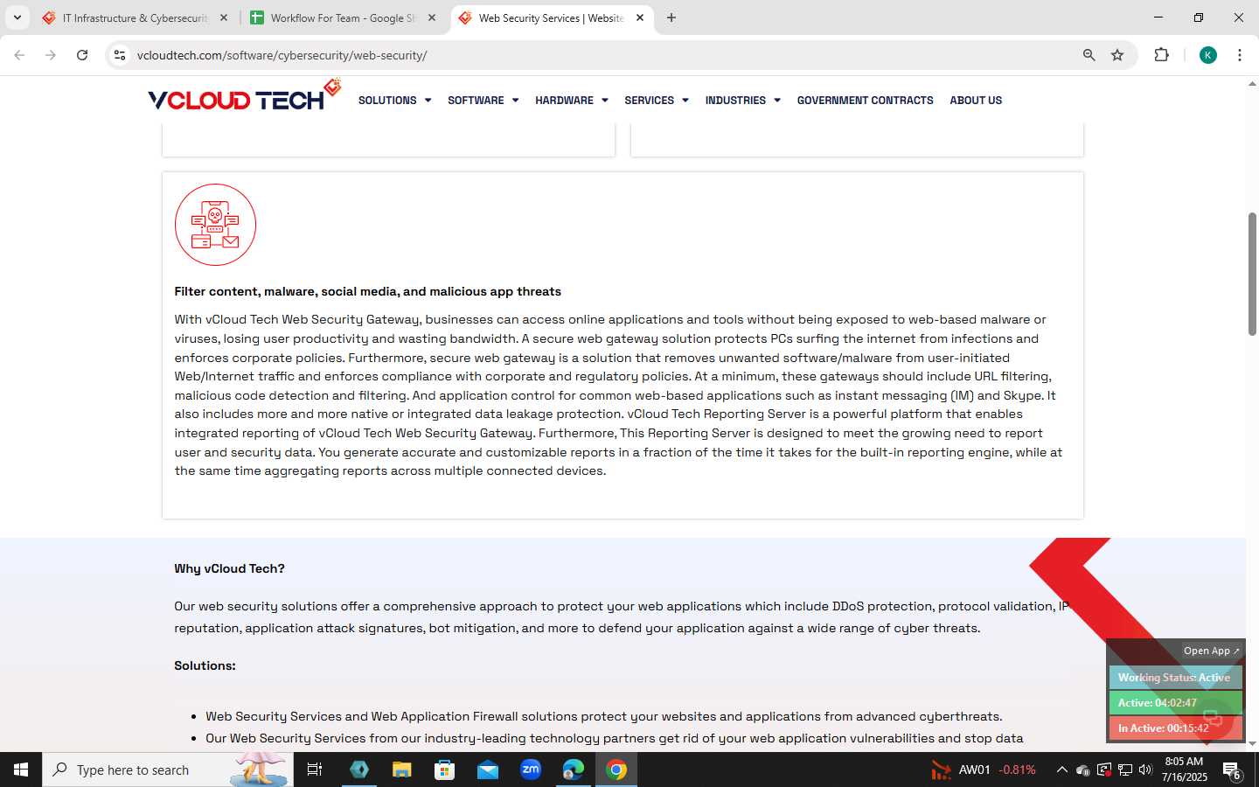The width and height of the screenshot is (1259, 787).
Task: Click the Active: 04:02:47 timer
Action: [1174, 703]
